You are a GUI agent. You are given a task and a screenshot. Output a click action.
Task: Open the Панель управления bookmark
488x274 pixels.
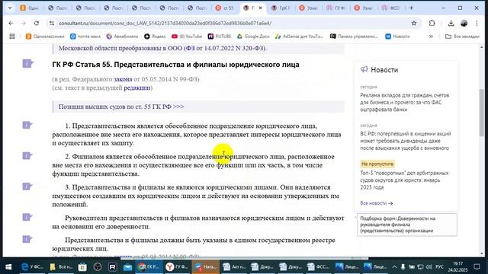point(354,37)
